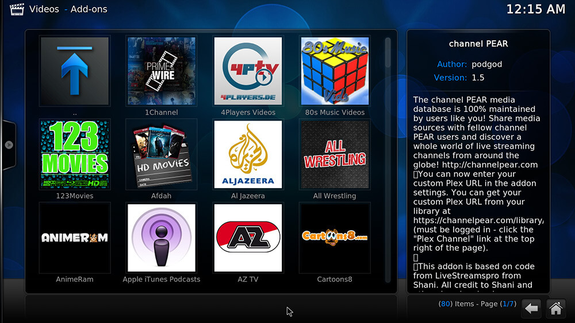575x323 pixels.
Task: Open Apple iTunes Podcasts add-on
Action: click(161, 238)
